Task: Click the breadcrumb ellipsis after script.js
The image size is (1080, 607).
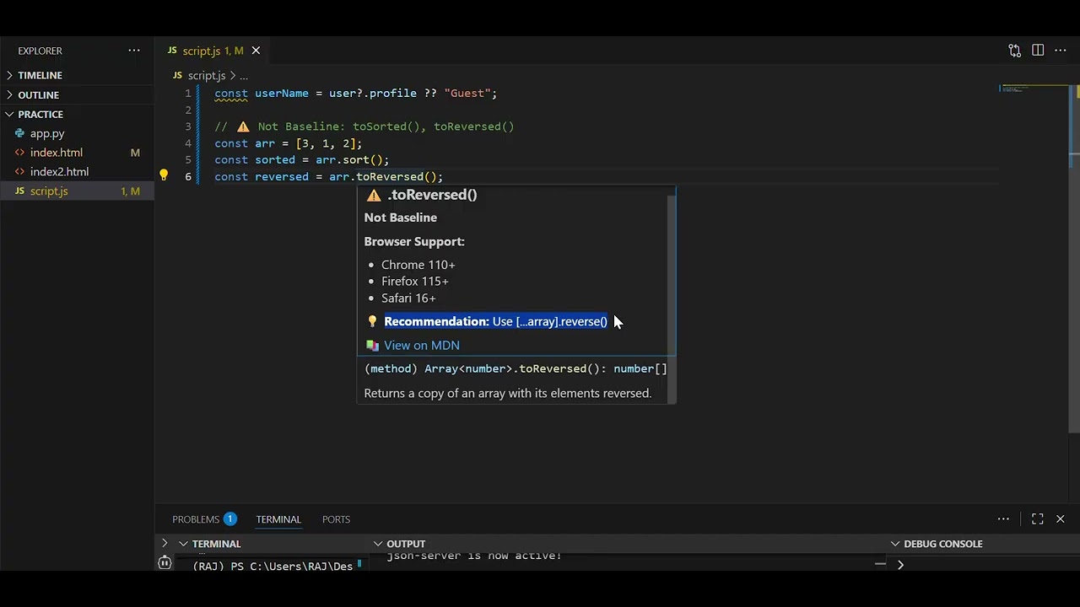Action: (x=243, y=76)
